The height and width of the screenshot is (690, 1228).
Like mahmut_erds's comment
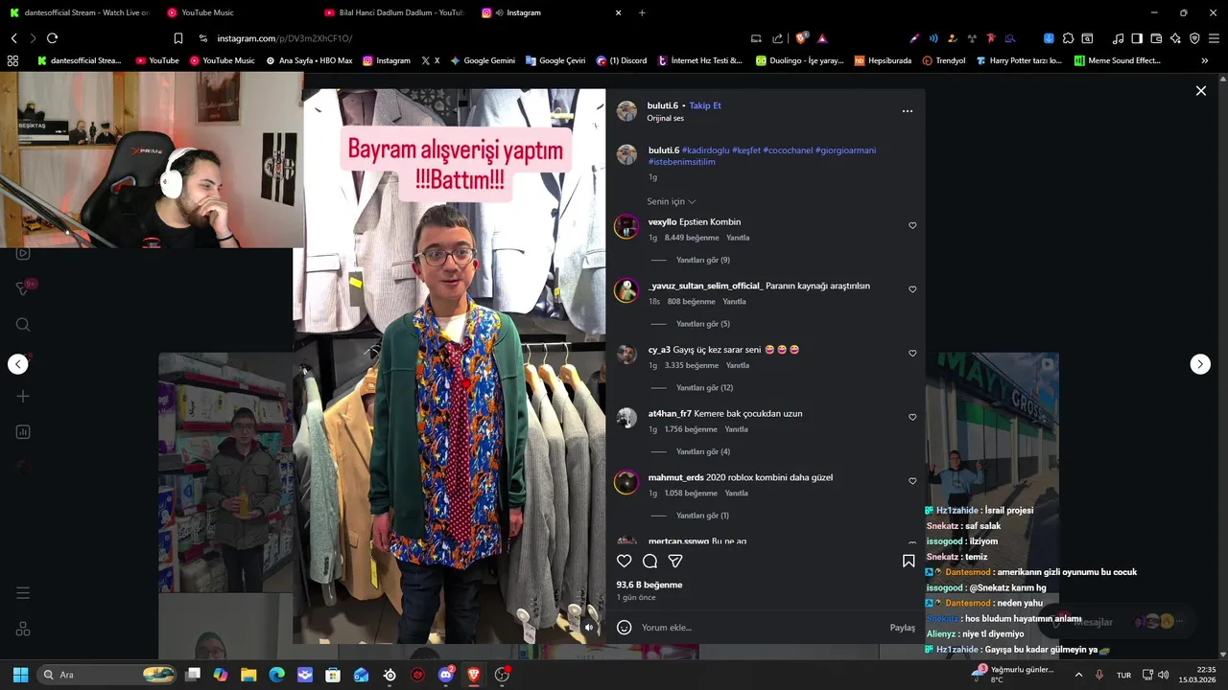[x=912, y=481]
